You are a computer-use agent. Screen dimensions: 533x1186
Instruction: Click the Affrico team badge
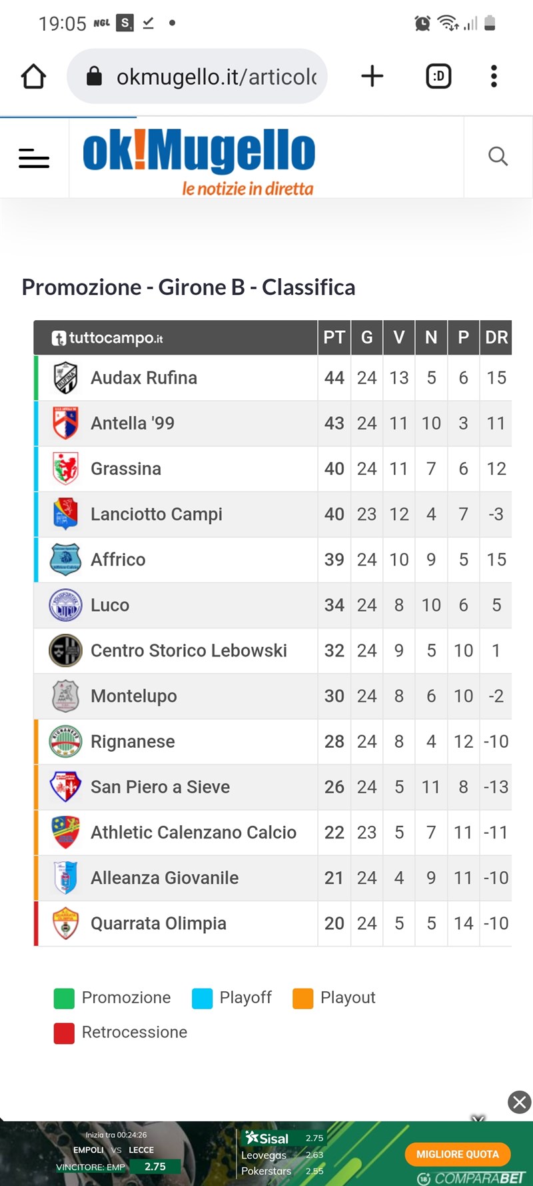[x=65, y=560]
